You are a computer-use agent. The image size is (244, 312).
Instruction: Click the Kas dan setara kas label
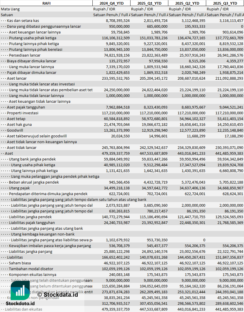click(x=23, y=21)
